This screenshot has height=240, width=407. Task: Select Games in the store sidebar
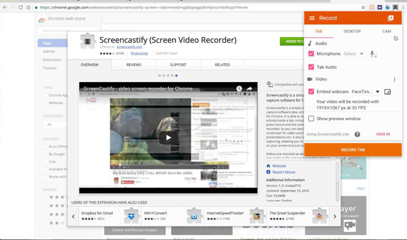[x=49, y=51]
